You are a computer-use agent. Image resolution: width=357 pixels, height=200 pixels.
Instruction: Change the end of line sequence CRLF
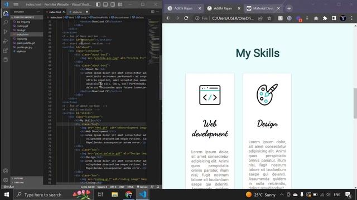pyautogui.click(x=122, y=187)
